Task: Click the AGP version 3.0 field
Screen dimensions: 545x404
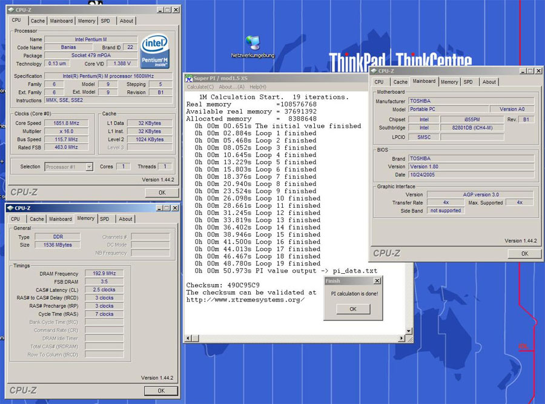Action: coord(480,194)
